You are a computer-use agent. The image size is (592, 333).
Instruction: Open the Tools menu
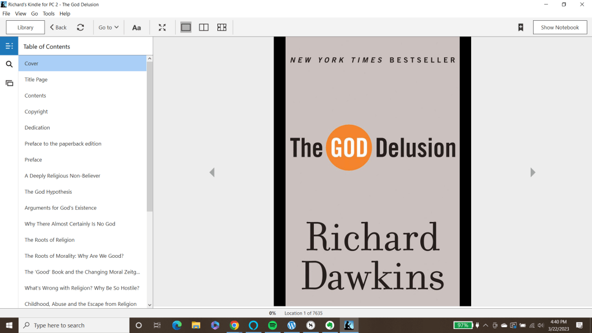click(x=49, y=13)
